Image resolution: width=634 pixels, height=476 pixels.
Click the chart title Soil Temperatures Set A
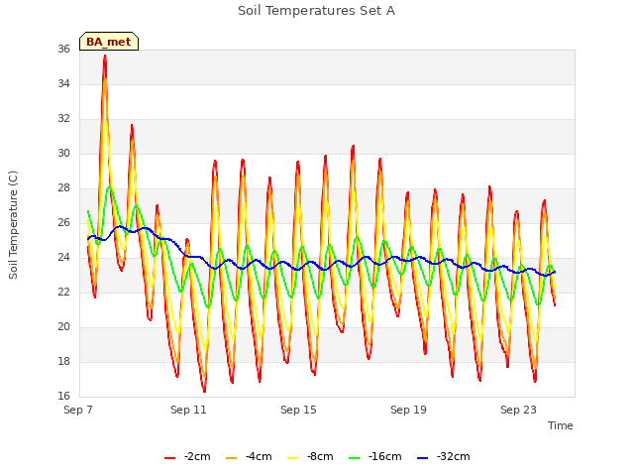pos(316,11)
